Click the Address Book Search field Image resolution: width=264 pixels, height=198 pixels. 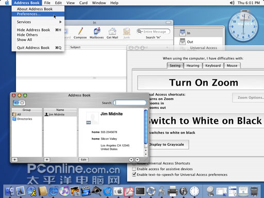point(130,103)
